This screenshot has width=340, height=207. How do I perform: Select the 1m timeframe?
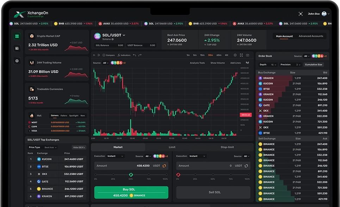click(x=188, y=55)
